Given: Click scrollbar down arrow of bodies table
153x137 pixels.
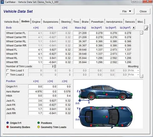Looking at the screenshot, I should [x=141, y=76].
